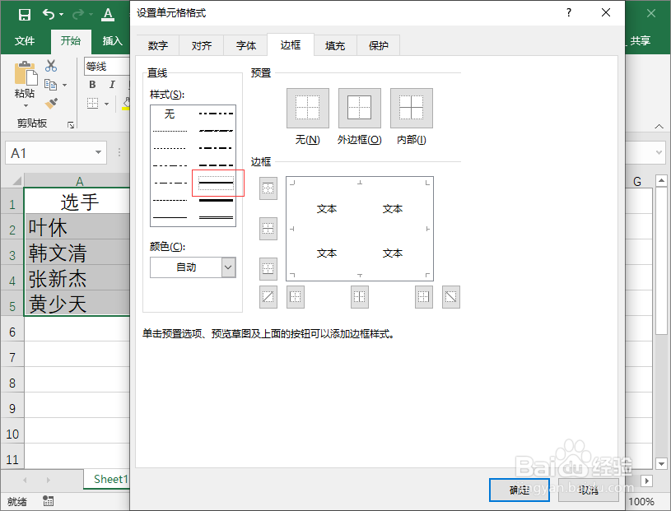The image size is (671, 511).
Task: Toggle bottom border button
Action: coord(268,268)
